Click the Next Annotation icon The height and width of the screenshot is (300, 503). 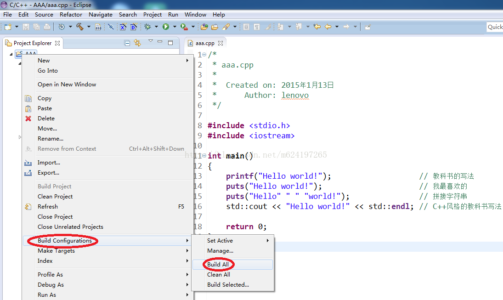click(281, 27)
